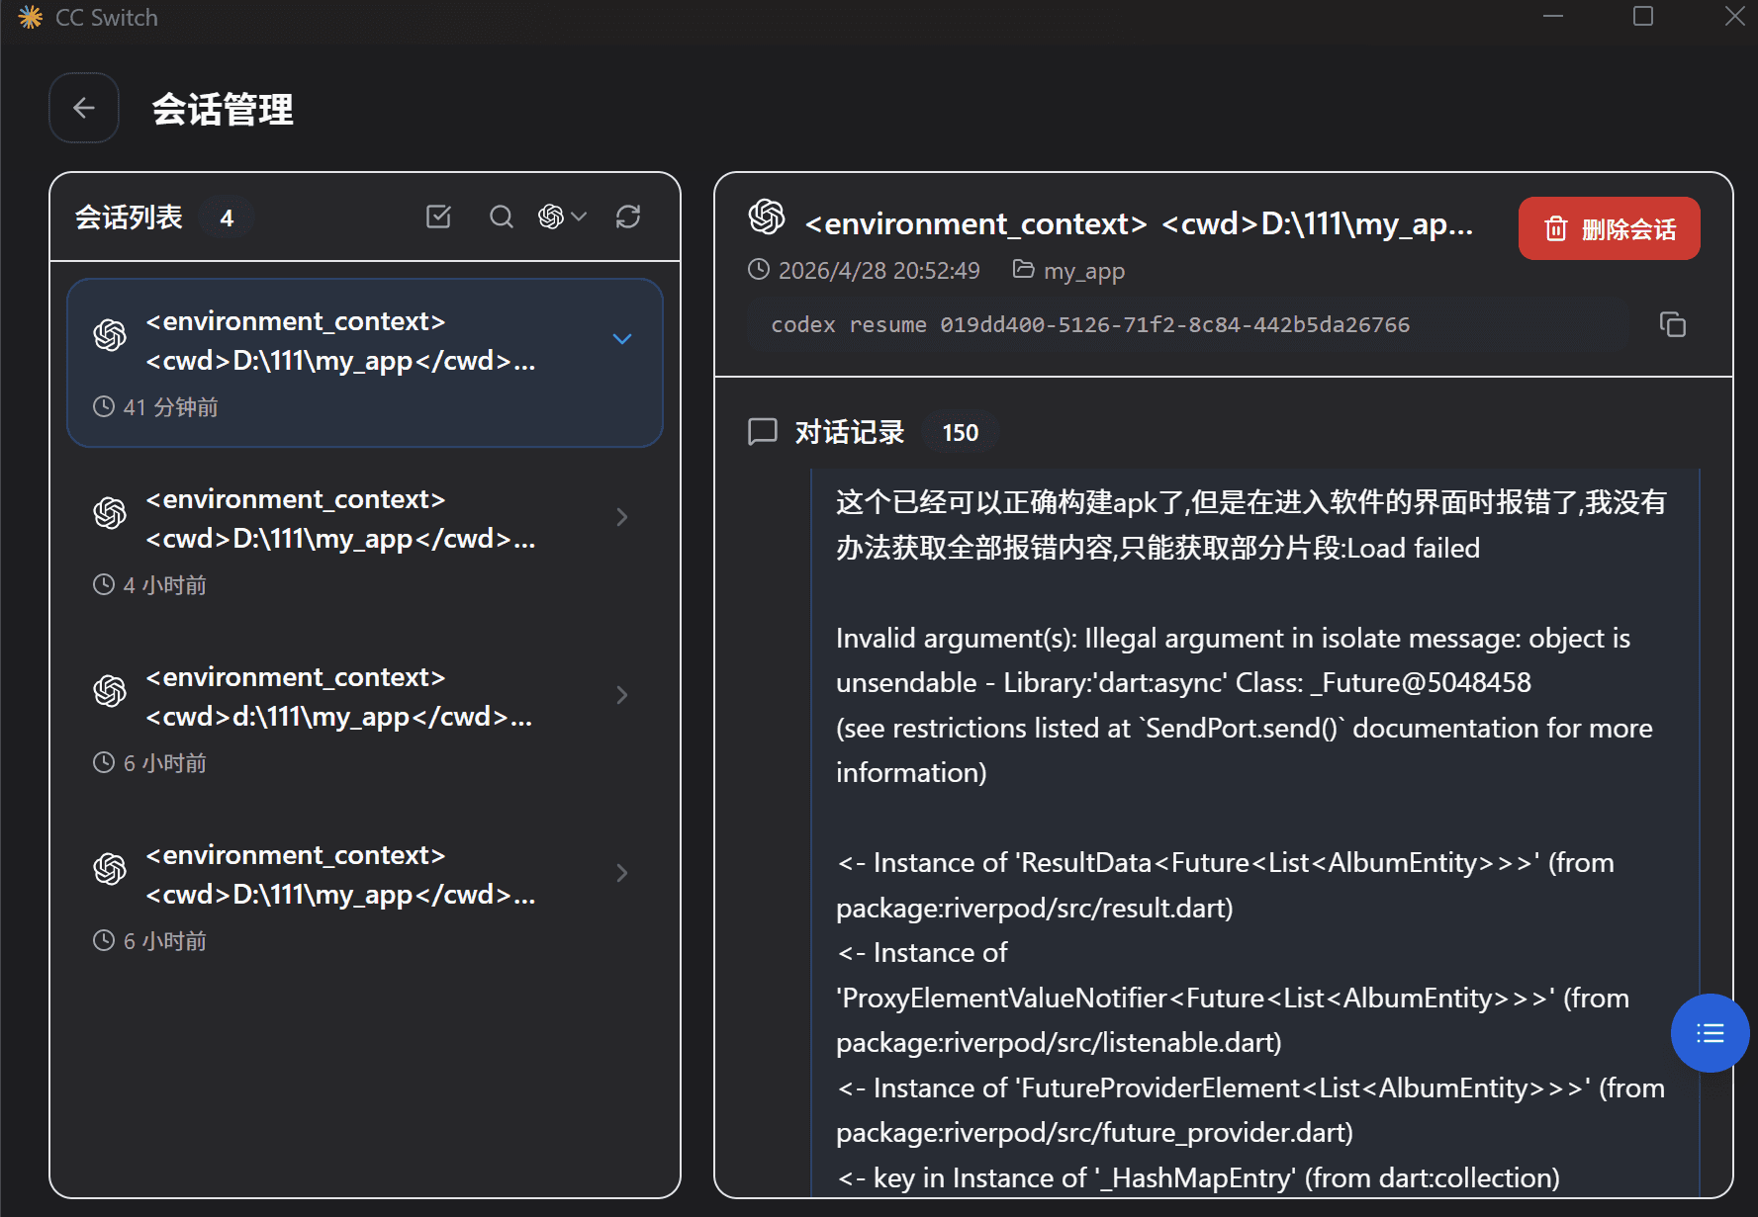1758x1217 pixels.
Task: Open session search with magnifier icon
Action: click(502, 217)
